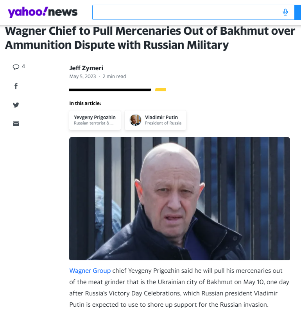Click the May 5, 2023 publish date
Screen dimensions: 301x313
pos(82,76)
